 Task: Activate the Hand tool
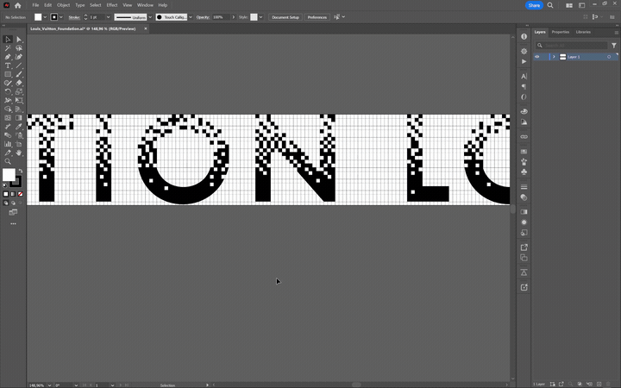19,153
